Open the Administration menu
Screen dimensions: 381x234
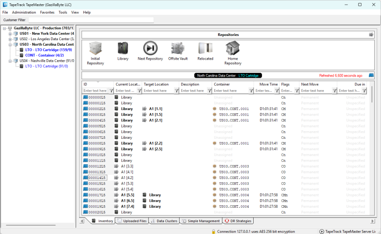[x=24, y=12]
